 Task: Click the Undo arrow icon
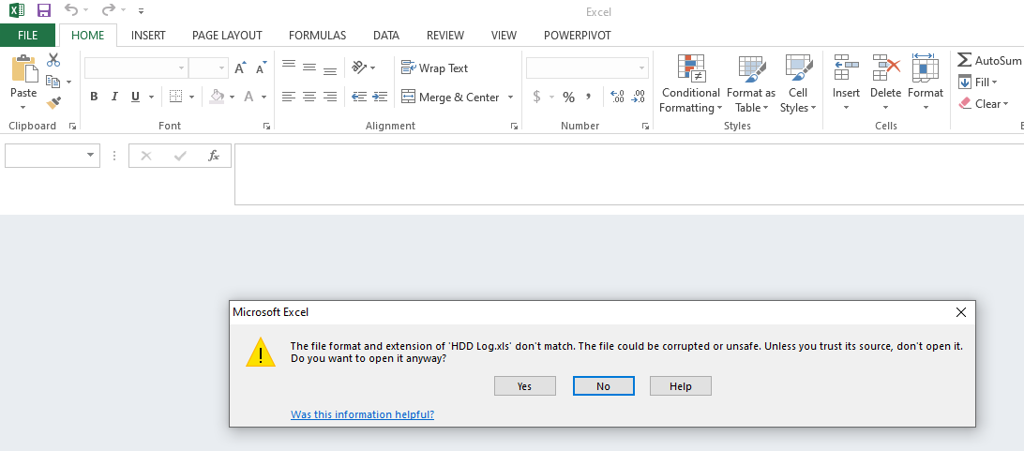tap(71, 9)
